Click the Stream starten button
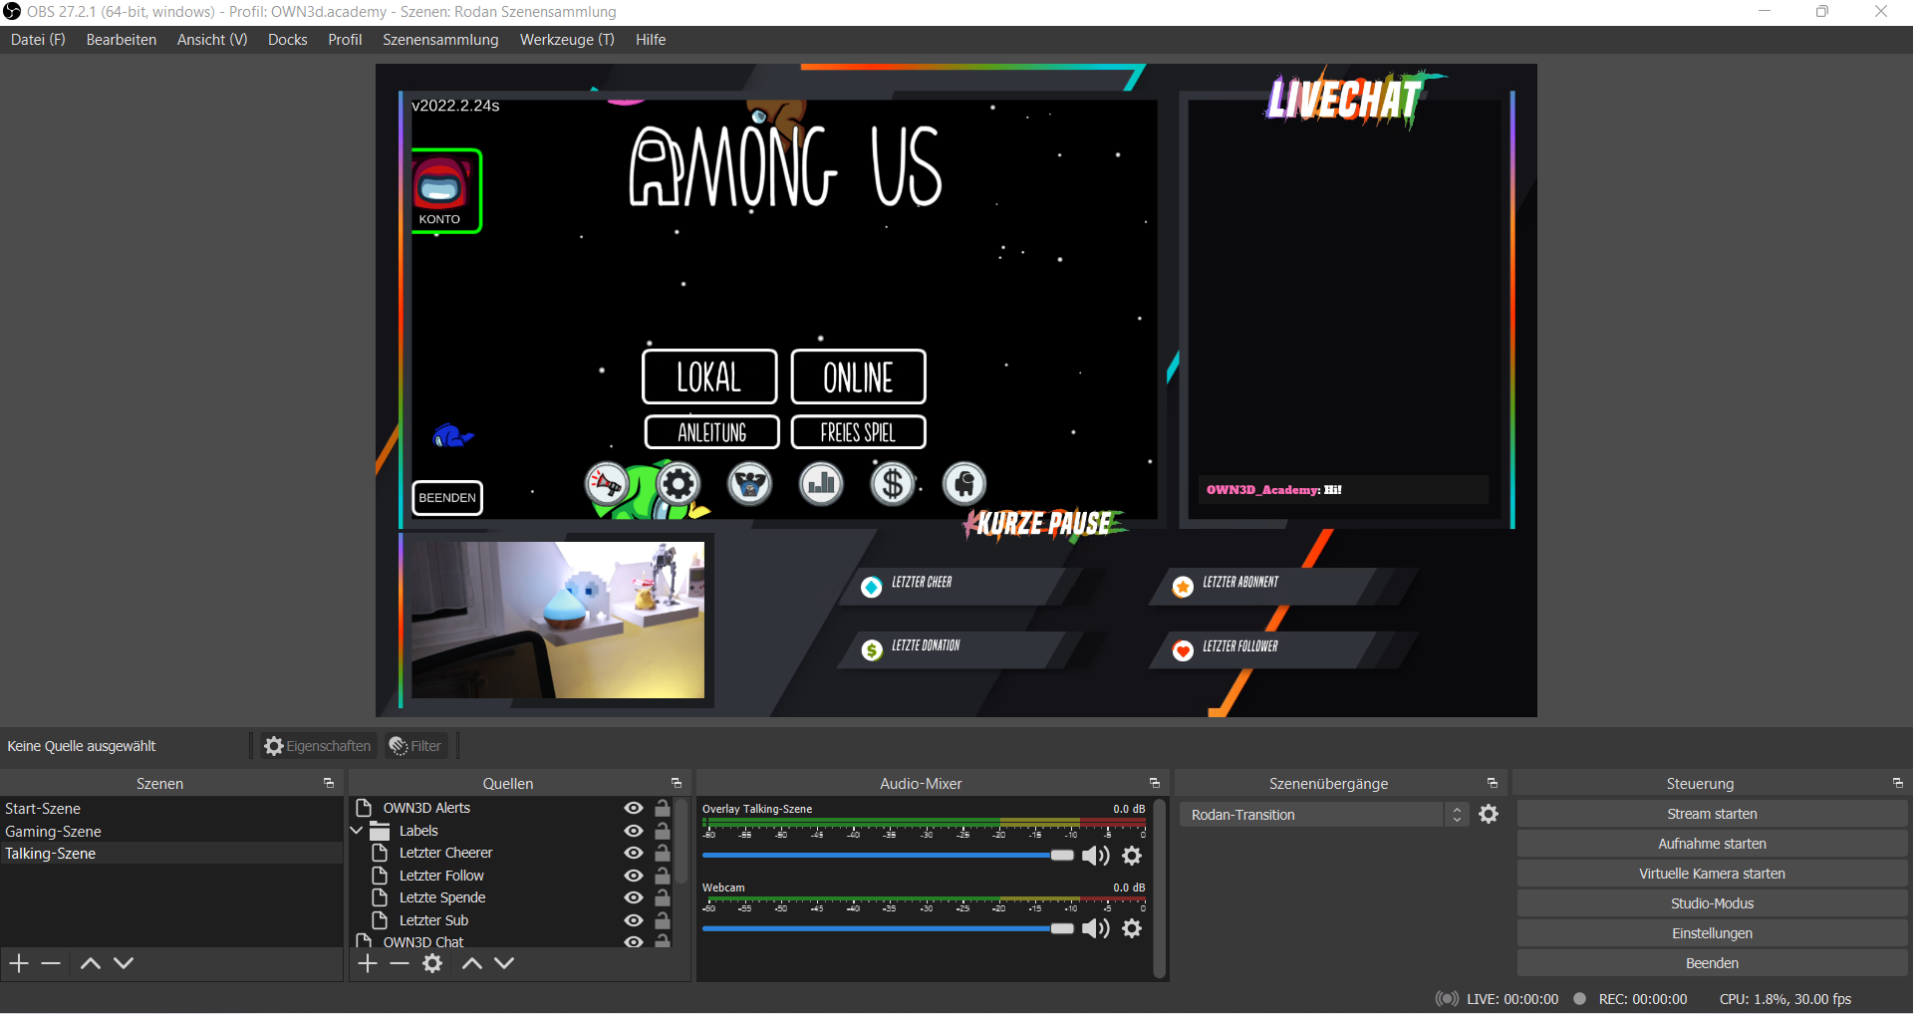 pyautogui.click(x=1712, y=813)
